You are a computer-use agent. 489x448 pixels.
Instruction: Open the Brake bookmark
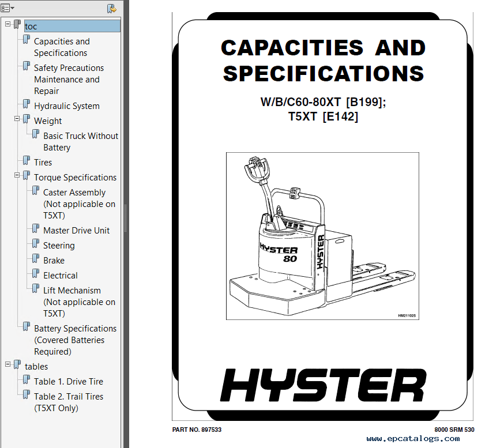point(54,260)
